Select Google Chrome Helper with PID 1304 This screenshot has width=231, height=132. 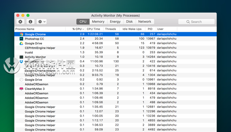coord(115,75)
